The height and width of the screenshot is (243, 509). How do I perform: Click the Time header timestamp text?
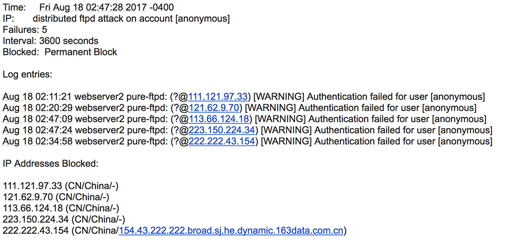click(x=106, y=8)
